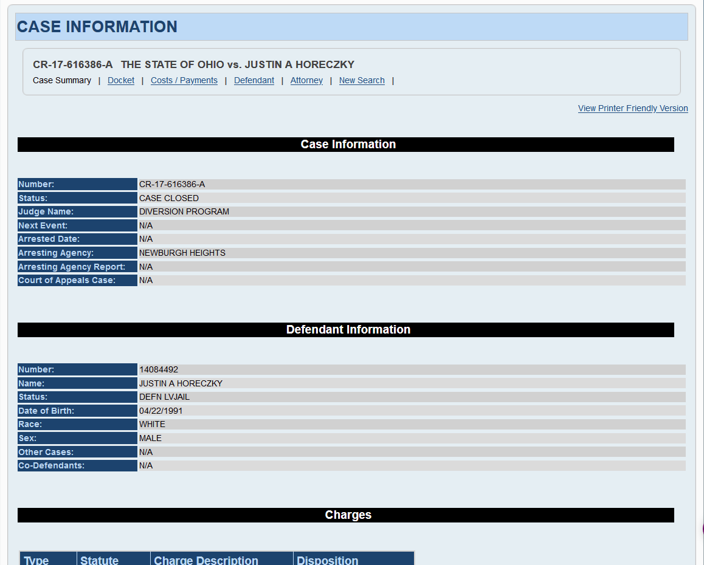Click the Date of Birth: label
This screenshot has height=565, width=704.
[77, 411]
